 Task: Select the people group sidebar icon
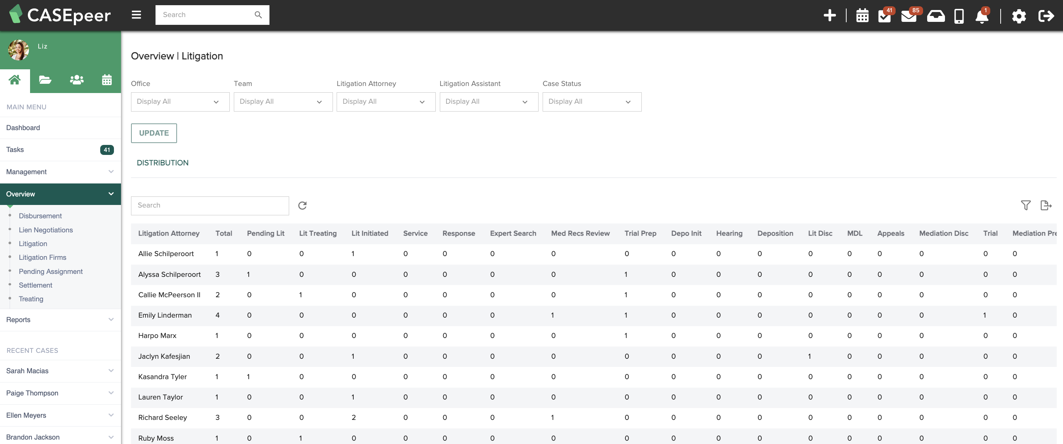[x=77, y=79]
